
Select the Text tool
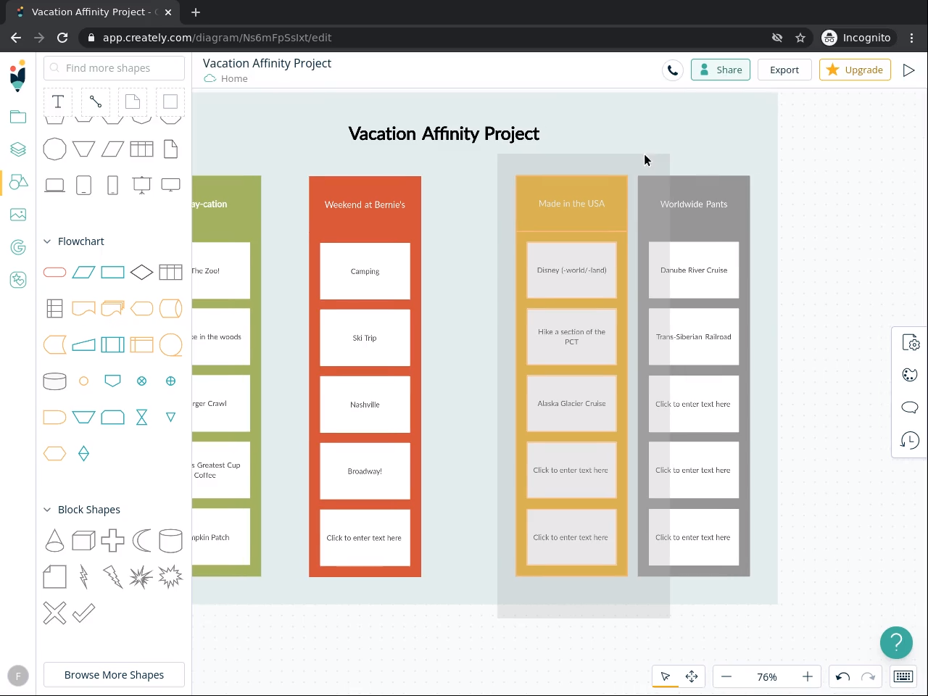[x=58, y=102]
